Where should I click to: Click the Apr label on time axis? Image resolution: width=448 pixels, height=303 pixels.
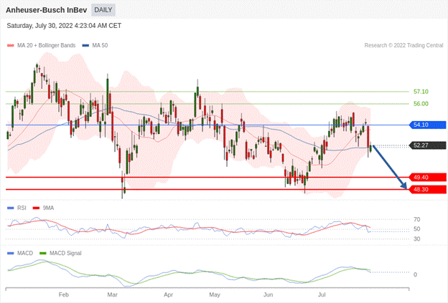(x=168, y=294)
